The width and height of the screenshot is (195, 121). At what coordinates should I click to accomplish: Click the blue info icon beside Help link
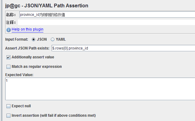[x=9, y=30]
